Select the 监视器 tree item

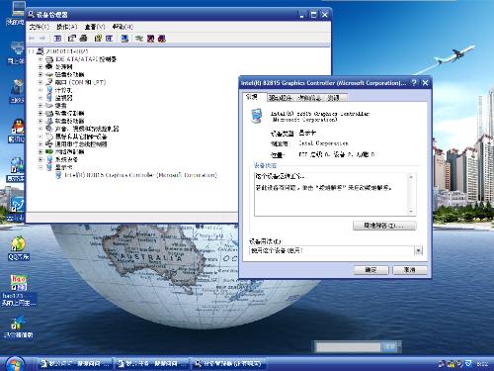(x=63, y=98)
